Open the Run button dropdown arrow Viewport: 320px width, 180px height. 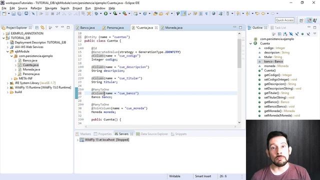pos(110,13)
